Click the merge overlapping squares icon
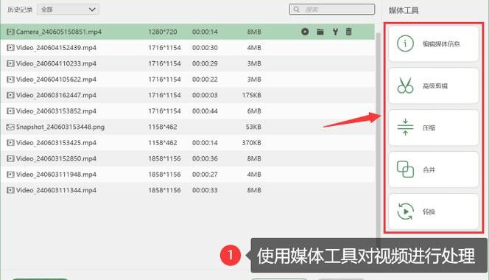Image resolution: width=489 pixels, height=280 pixels. click(405, 169)
